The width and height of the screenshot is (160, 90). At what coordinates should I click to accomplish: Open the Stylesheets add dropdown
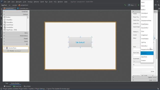coord(137,61)
